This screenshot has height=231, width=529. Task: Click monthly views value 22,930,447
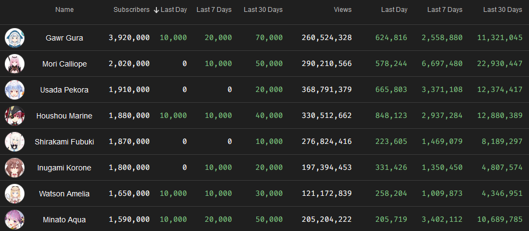pos(500,63)
